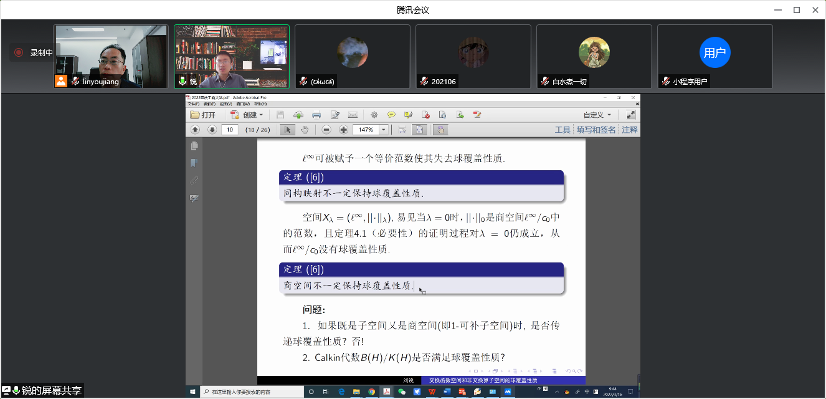This screenshot has width=826, height=399.
Task: Expand the 自定义 customize dropdown
Action: [597, 115]
